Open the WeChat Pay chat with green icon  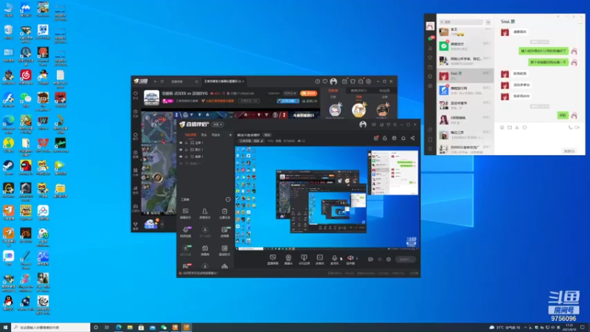466,46
